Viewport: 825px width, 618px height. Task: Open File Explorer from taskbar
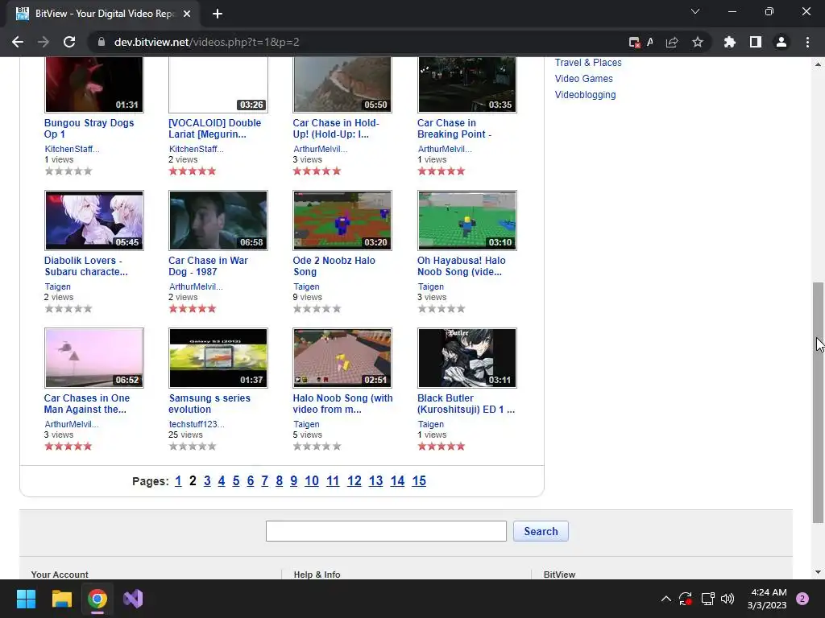pyautogui.click(x=61, y=599)
